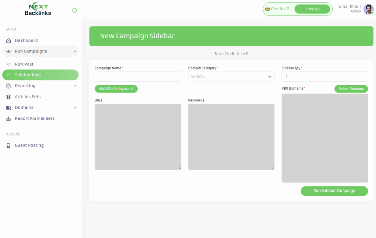Click the URLs text area resize handle
The height and width of the screenshot is (238, 376).
pyautogui.click(x=180, y=168)
